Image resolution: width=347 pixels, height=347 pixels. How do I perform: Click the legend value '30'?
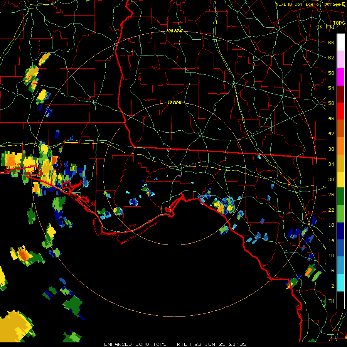pyautogui.click(x=331, y=179)
